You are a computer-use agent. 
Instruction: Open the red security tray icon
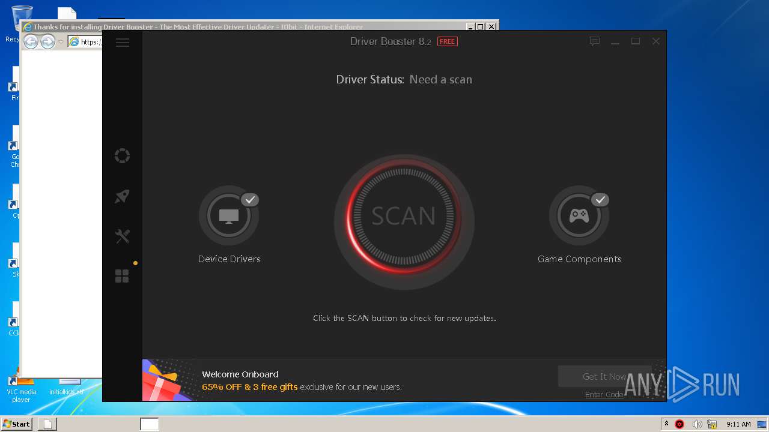click(680, 424)
